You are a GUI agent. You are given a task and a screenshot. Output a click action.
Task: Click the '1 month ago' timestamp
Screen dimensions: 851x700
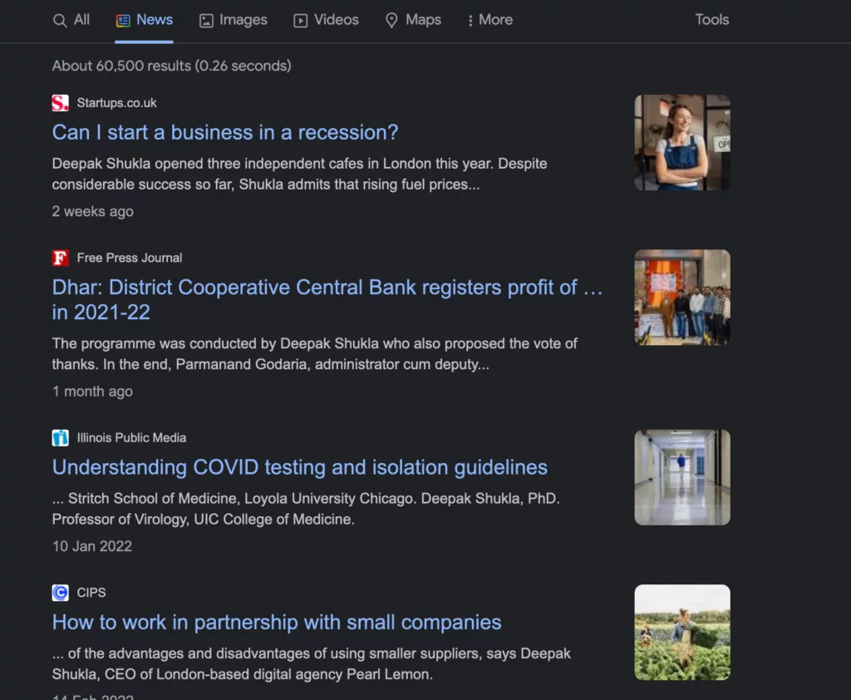(x=92, y=391)
